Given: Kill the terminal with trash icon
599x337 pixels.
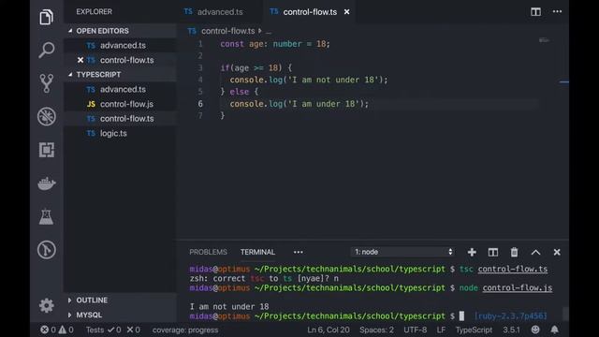Looking at the screenshot, I should (514, 252).
